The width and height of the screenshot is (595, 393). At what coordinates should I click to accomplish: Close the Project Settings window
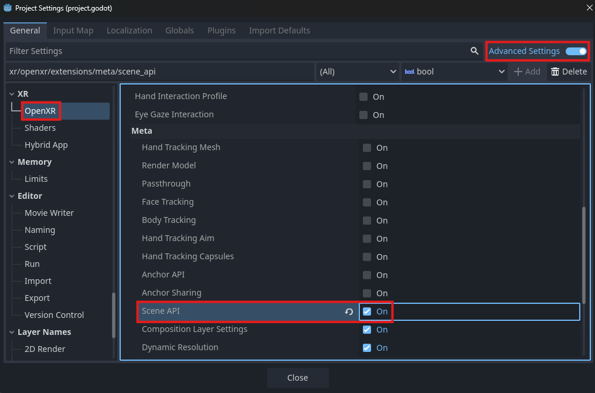tap(589, 8)
